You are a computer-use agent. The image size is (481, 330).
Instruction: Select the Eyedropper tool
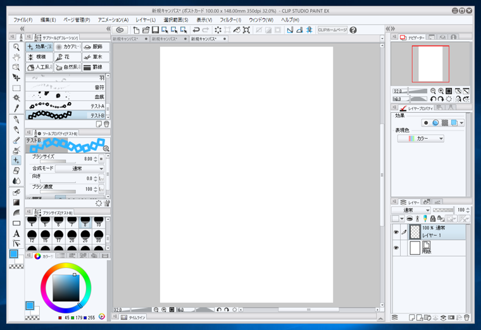16,108
